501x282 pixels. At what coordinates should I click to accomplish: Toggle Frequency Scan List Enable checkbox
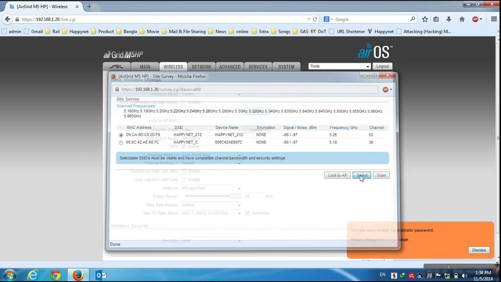click(x=184, y=171)
